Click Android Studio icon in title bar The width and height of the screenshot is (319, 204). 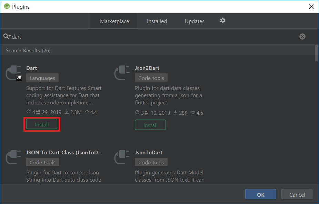(x=7, y=7)
